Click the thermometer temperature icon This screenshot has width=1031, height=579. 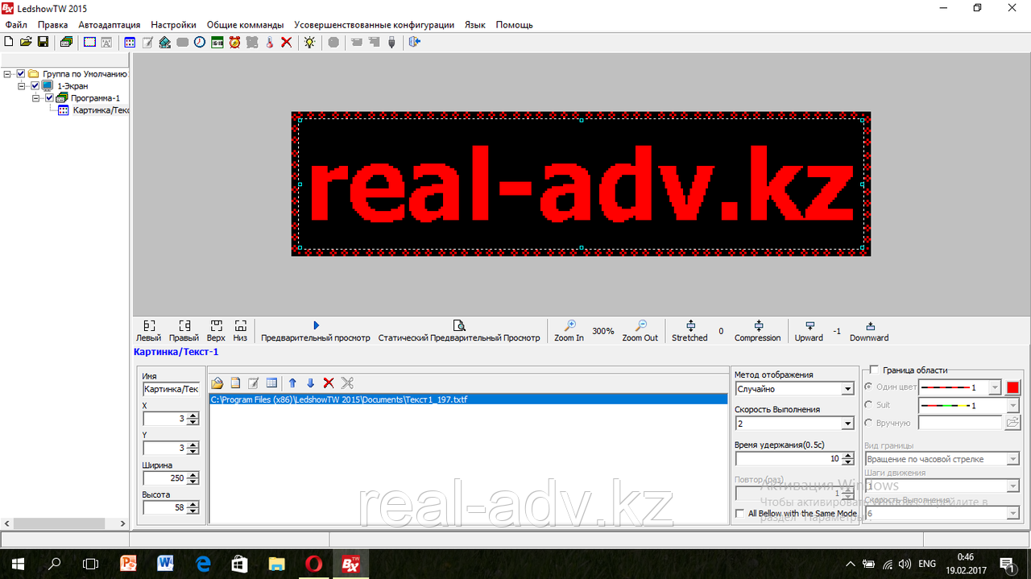(270, 42)
